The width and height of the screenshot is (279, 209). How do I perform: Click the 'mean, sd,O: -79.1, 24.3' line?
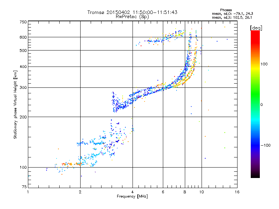pos(232,14)
